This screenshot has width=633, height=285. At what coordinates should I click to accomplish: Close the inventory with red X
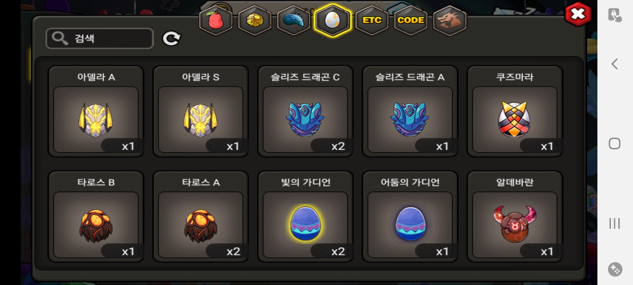pyautogui.click(x=578, y=15)
